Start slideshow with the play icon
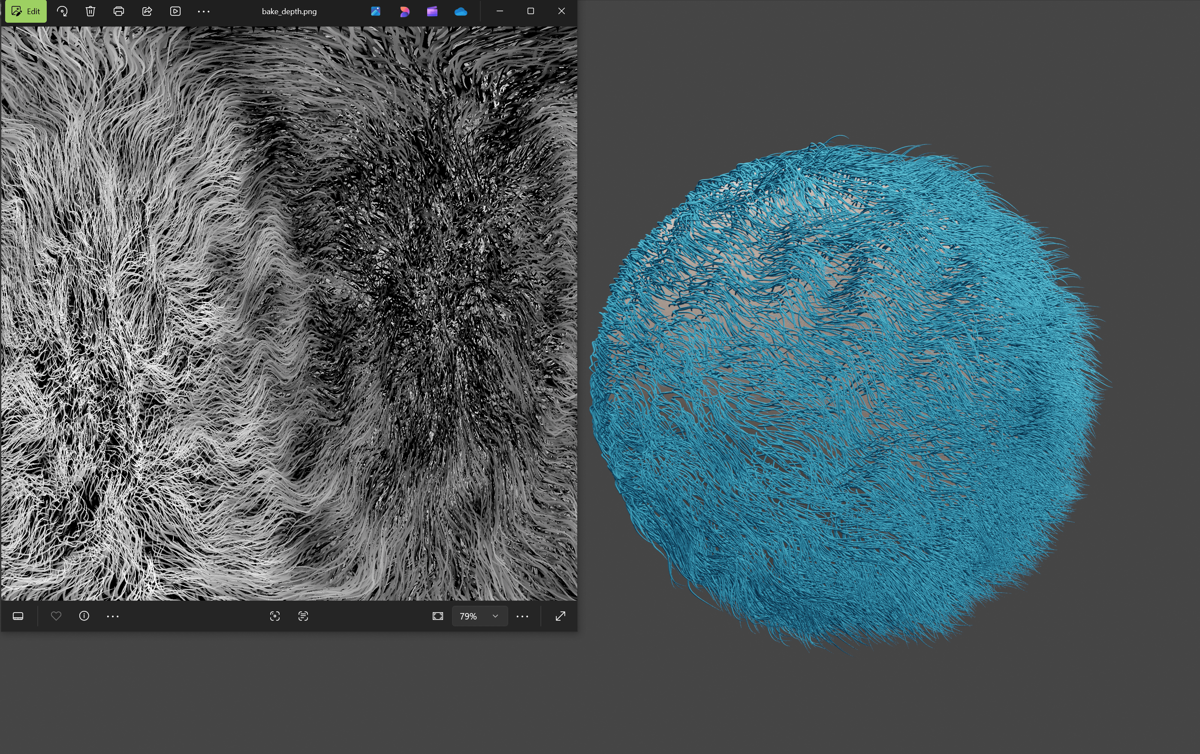 pyautogui.click(x=175, y=11)
